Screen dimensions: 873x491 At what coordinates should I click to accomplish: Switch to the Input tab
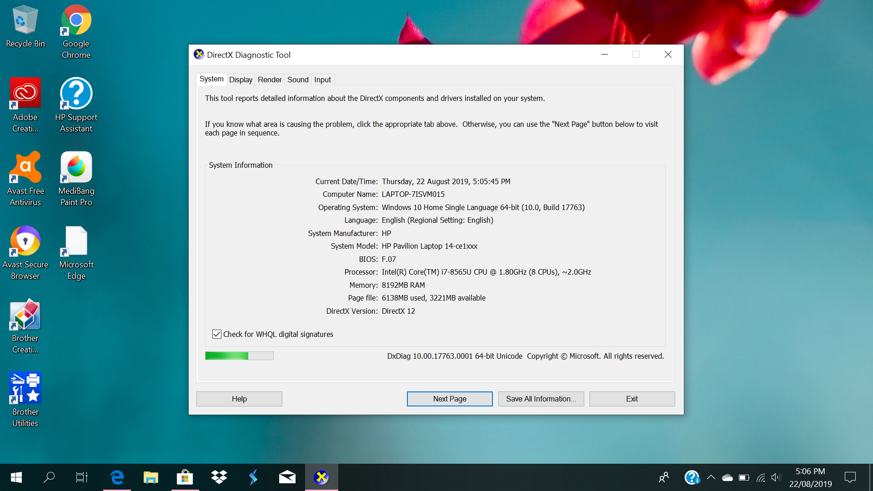tap(322, 80)
